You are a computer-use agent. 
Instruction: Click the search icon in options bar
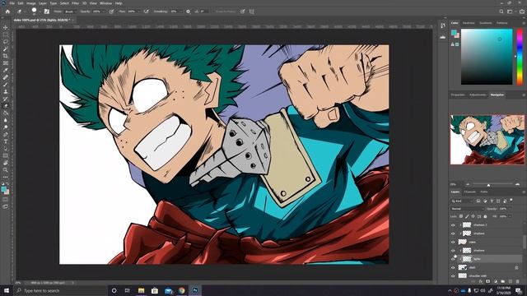(501, 12)
